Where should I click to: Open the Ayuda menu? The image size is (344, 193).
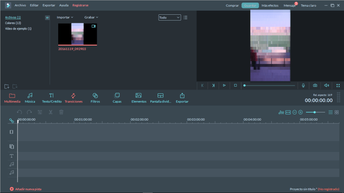64,5
